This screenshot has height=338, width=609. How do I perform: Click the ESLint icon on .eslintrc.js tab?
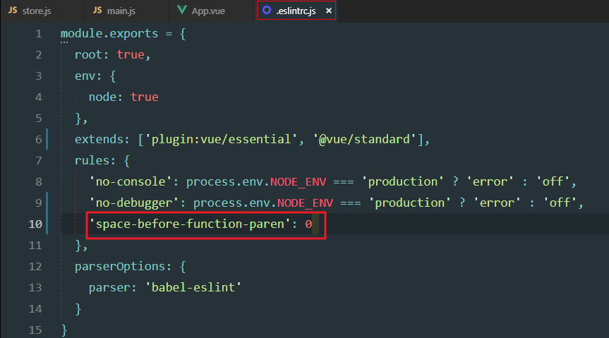pos(267,11)
